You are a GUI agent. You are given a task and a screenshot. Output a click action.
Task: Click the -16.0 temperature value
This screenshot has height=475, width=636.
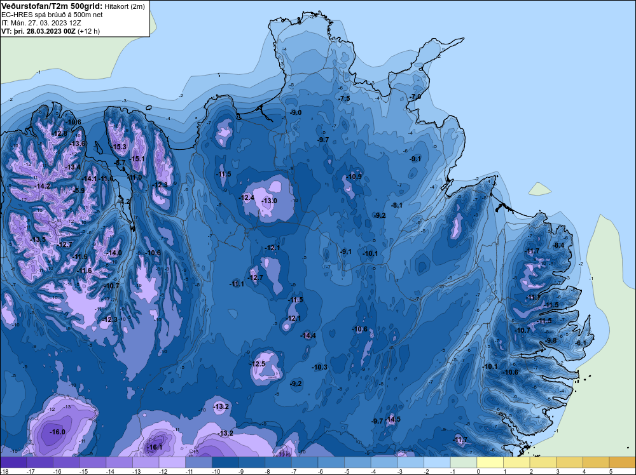57,432
